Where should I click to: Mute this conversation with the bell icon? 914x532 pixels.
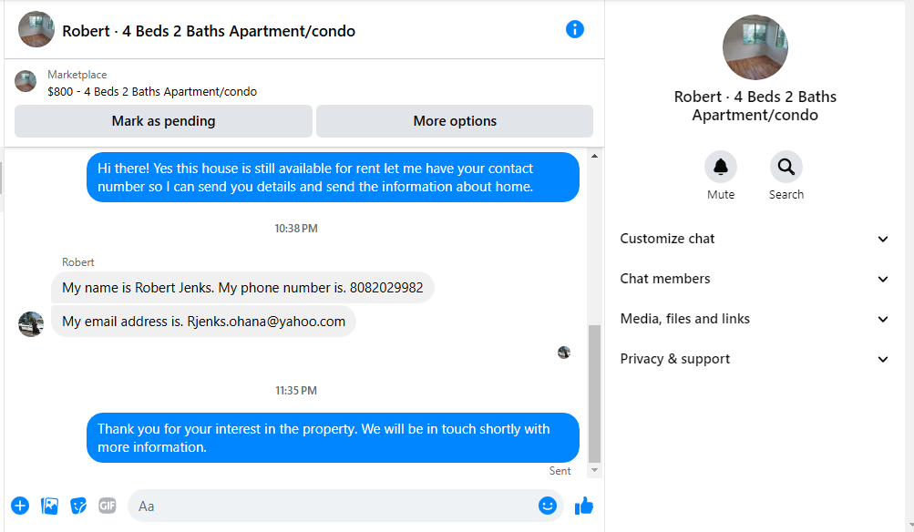click(x=721, y=168)
